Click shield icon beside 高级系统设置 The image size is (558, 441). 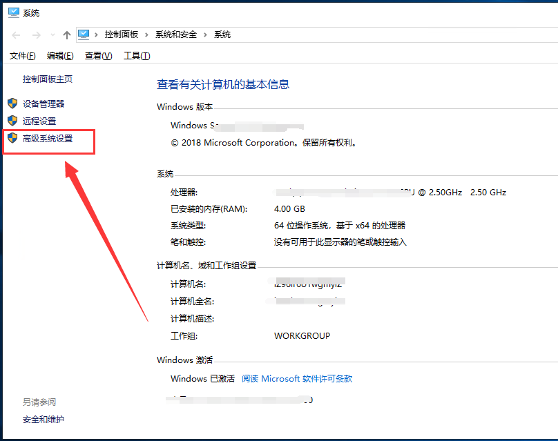click(x=12, y=138)
